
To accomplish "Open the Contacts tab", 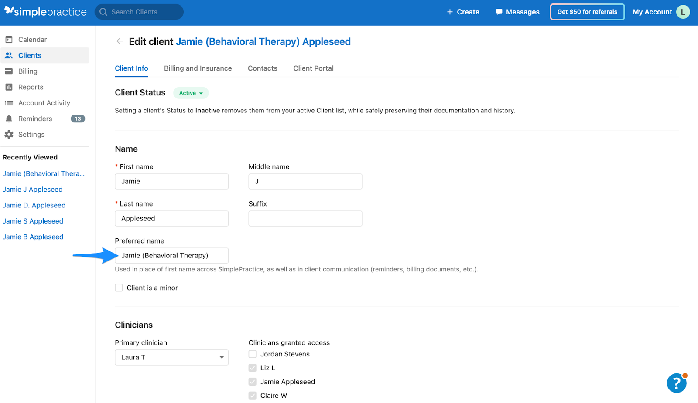I will point(262,68).
